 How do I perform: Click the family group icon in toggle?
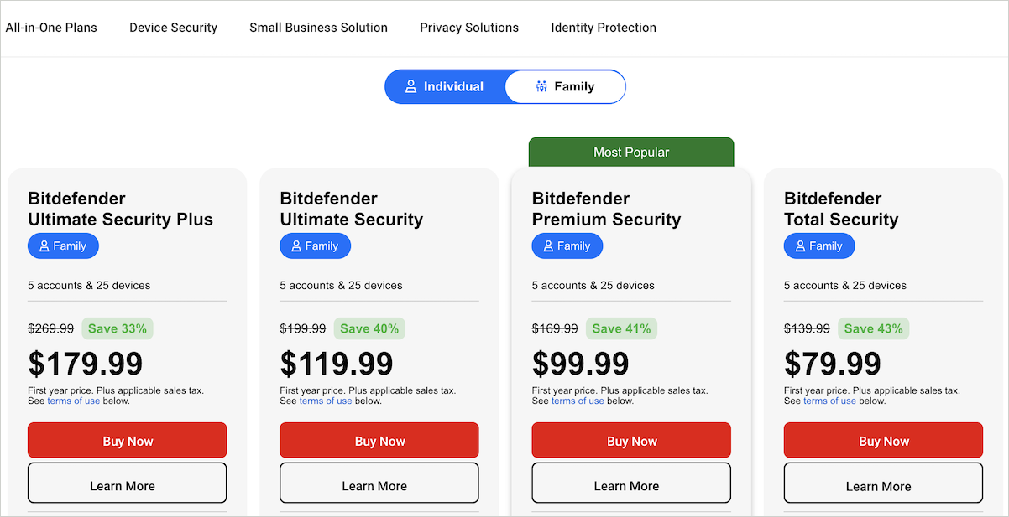541,86
